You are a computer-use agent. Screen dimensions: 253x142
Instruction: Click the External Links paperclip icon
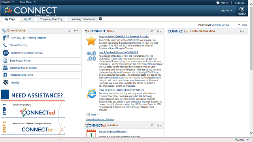[x=4, y=30]
